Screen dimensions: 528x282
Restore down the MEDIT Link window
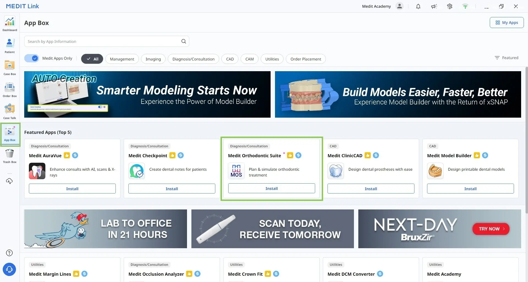click(501, 6)
